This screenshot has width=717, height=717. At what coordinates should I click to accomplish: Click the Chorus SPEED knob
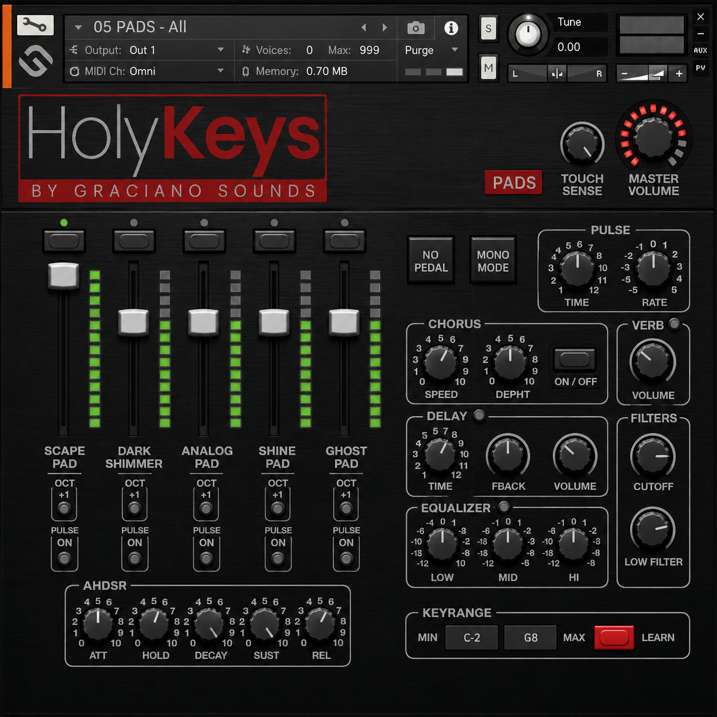(440, 364)
